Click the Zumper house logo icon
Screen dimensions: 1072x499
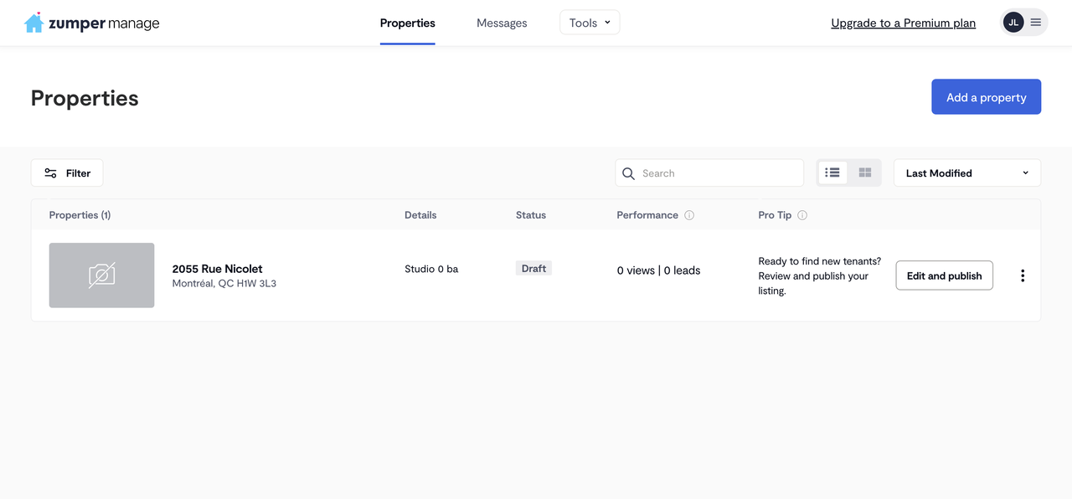[x=33, y=23]
